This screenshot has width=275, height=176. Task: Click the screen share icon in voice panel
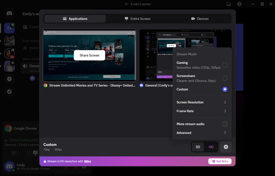point(35,153)
